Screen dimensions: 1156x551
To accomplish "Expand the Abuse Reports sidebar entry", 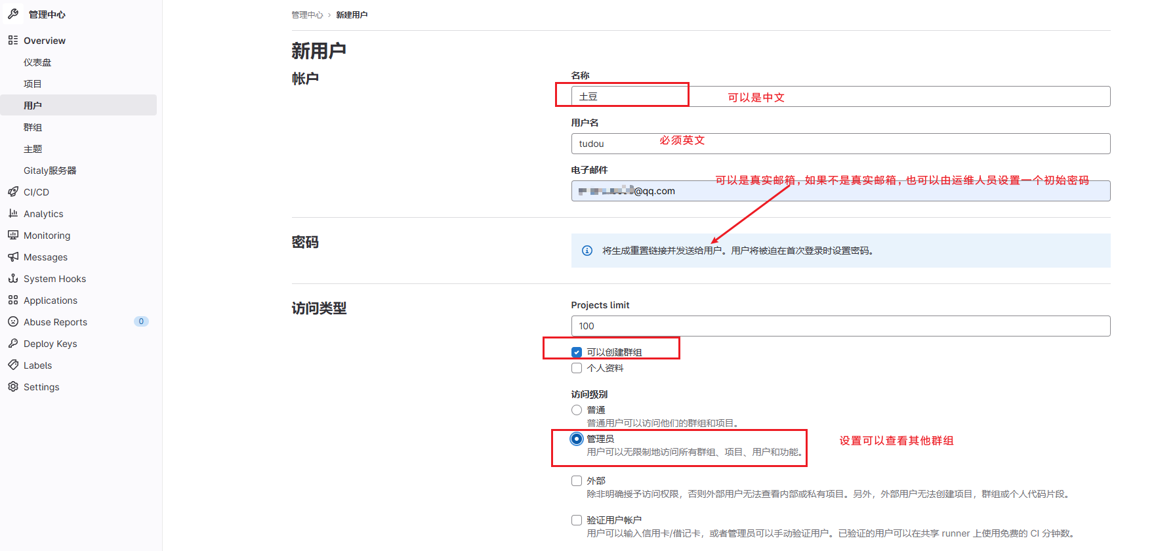I will pyautogui.click(x=55, y=322).
